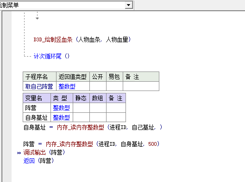
Task: Click the 调试输出 debug statement
Action: coord(34,152)
